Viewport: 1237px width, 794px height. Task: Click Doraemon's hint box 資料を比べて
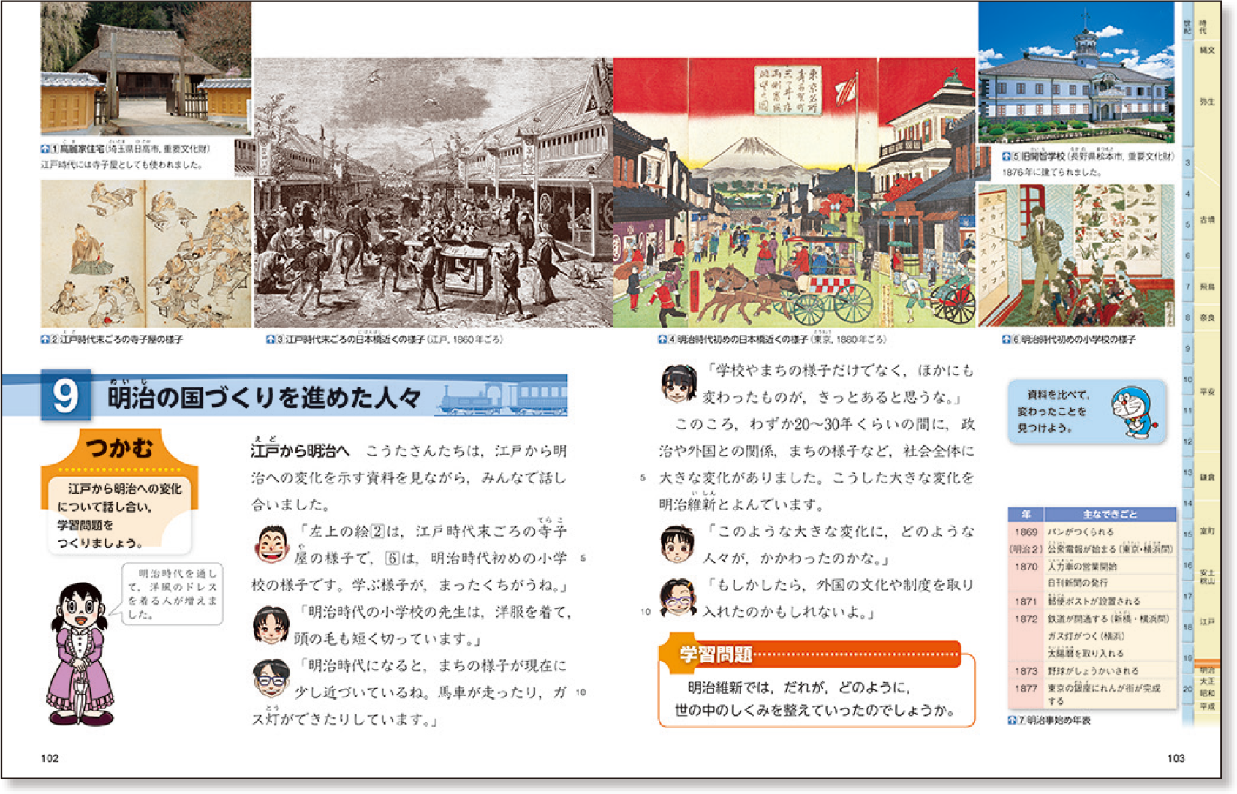[x=1086, y=412]
